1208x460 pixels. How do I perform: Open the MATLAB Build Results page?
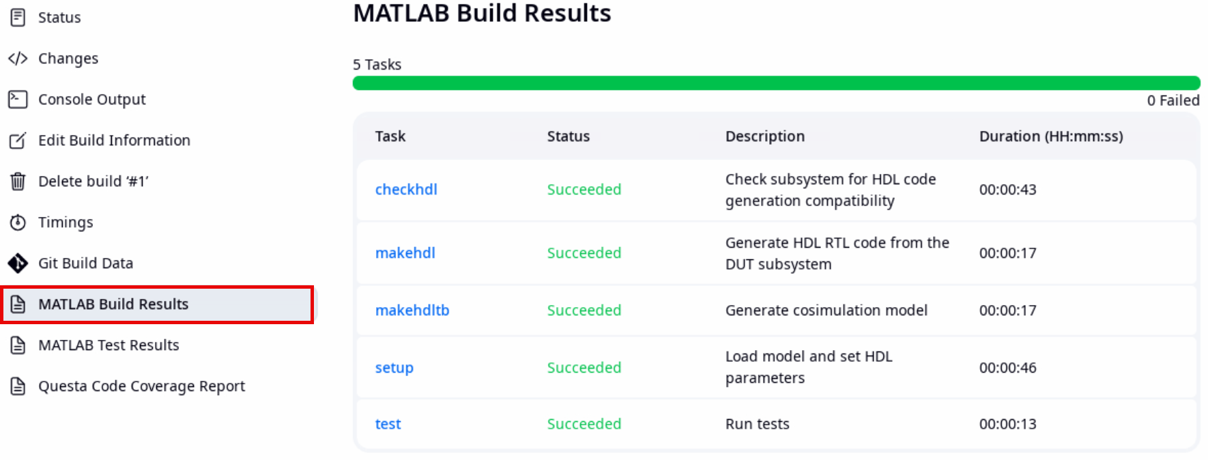coord(113,304)
